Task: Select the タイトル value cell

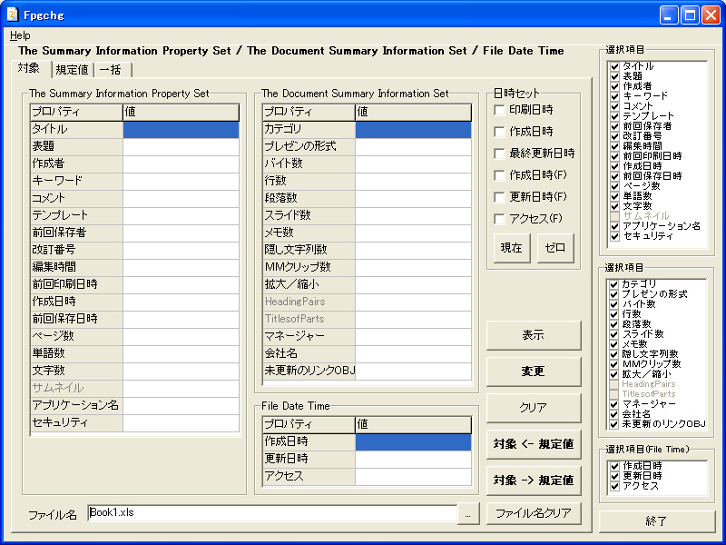Action: tap(181, 129)
